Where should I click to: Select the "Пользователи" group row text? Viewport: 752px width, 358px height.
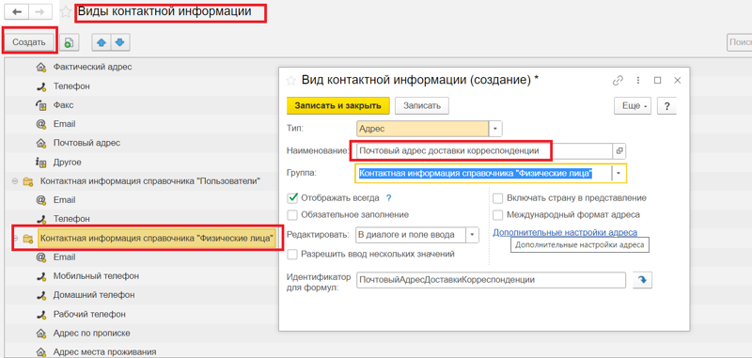pos(150,180)
